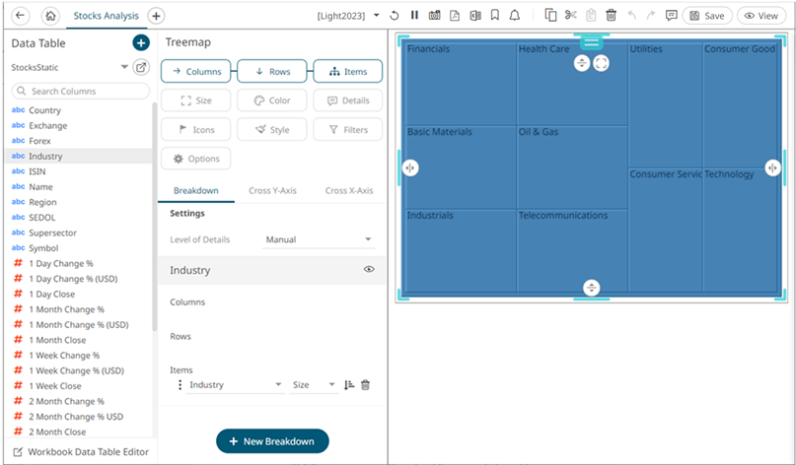This screenshot has height=465, width=796.
Task: Add a New Breakdown
Action: [x=272, y=441]
